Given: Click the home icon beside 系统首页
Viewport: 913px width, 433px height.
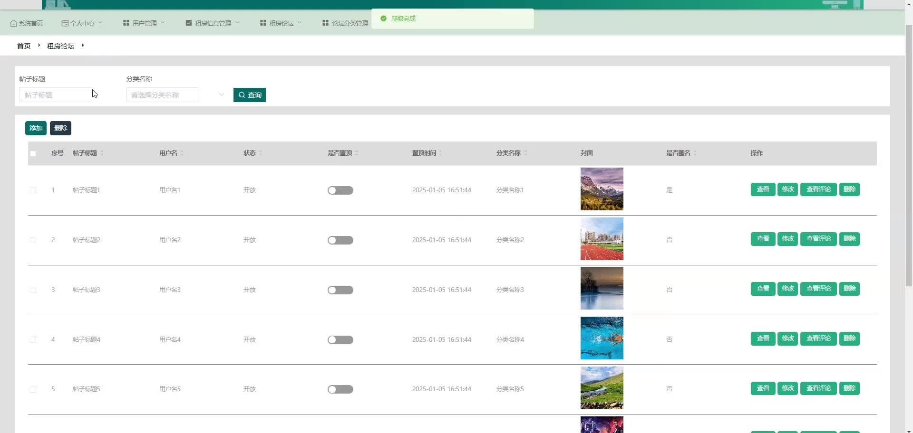Looking at the screenshot, I should tap(13, 23).
